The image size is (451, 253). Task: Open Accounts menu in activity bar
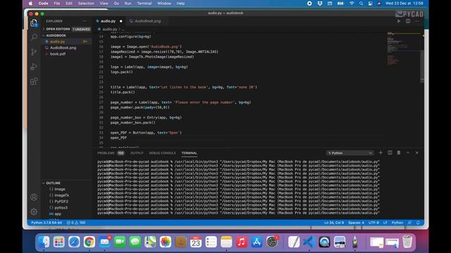pos(34,197)
